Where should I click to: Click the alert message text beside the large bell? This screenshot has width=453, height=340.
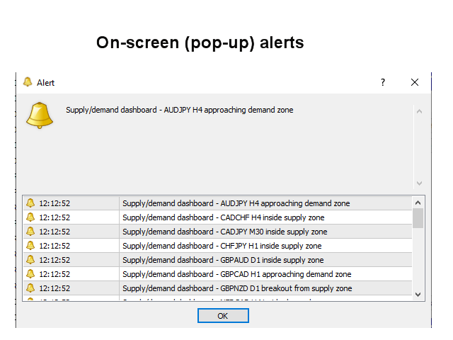tap(179, 110)
